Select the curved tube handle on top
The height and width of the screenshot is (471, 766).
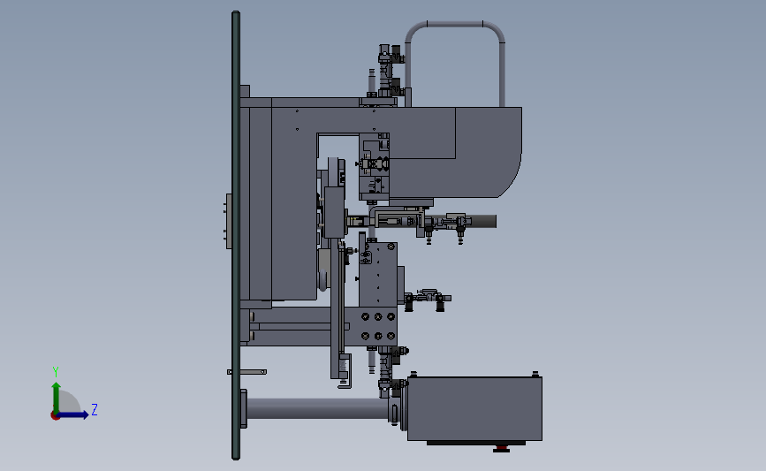pyautogui.click(x=455, y=26)
